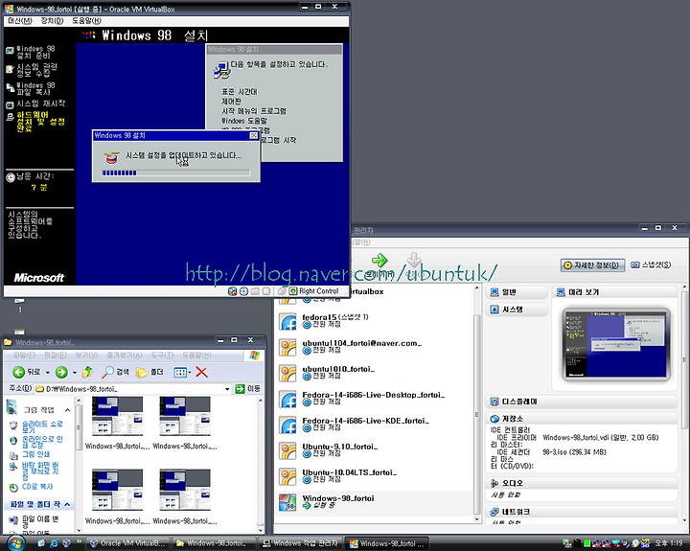Collapse the 파일 및 폴더 작업 section
Screen dimensions: 690x551
click(67, 504)
